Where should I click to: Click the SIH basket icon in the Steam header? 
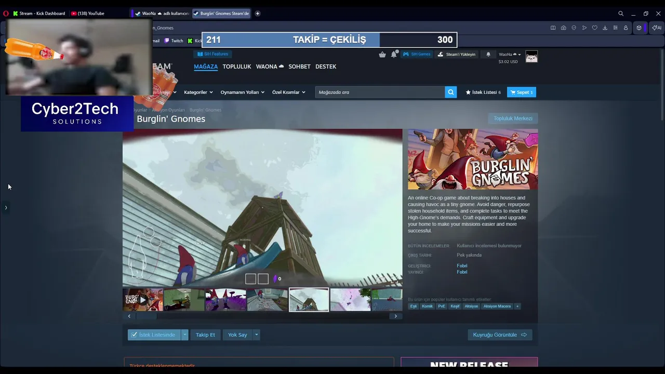pyautogui.click(x=382, y=54)
